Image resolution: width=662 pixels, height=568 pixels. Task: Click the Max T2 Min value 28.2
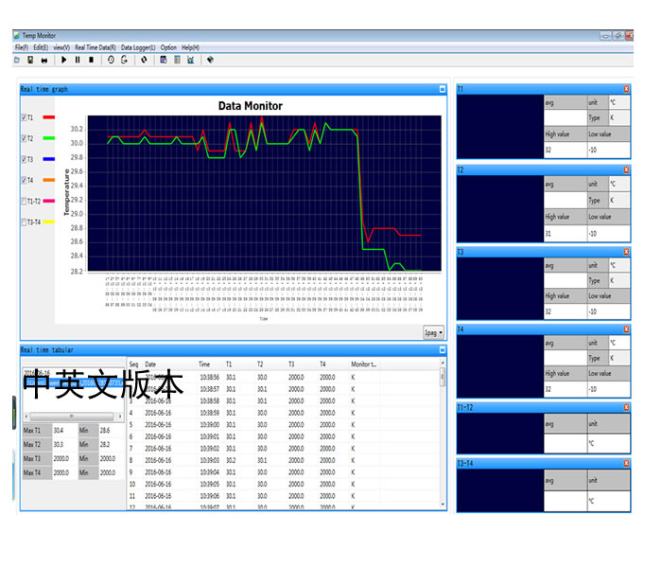click(111, 445)
